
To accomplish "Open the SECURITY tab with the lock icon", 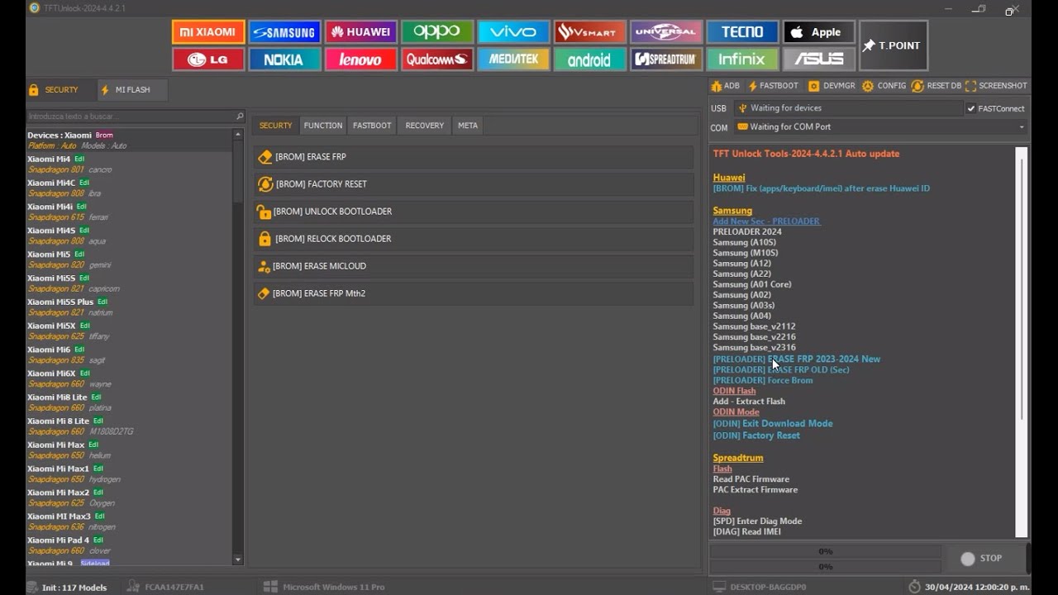I will 60,89.
